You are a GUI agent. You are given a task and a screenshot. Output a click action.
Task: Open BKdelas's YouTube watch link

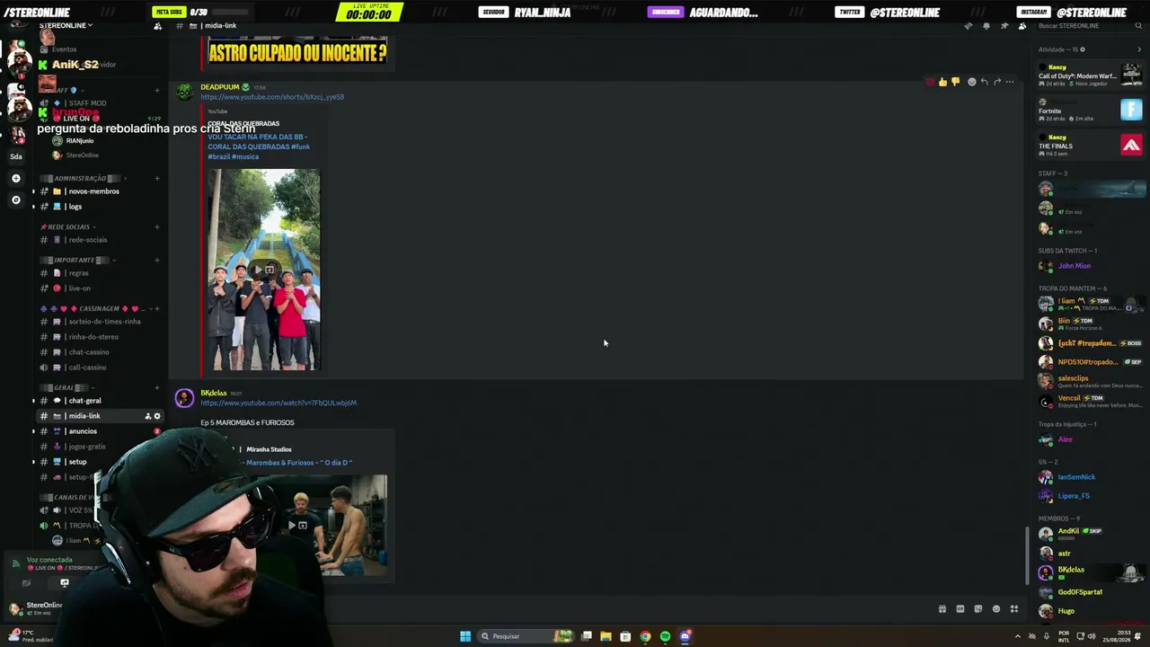tap(279, 403)
